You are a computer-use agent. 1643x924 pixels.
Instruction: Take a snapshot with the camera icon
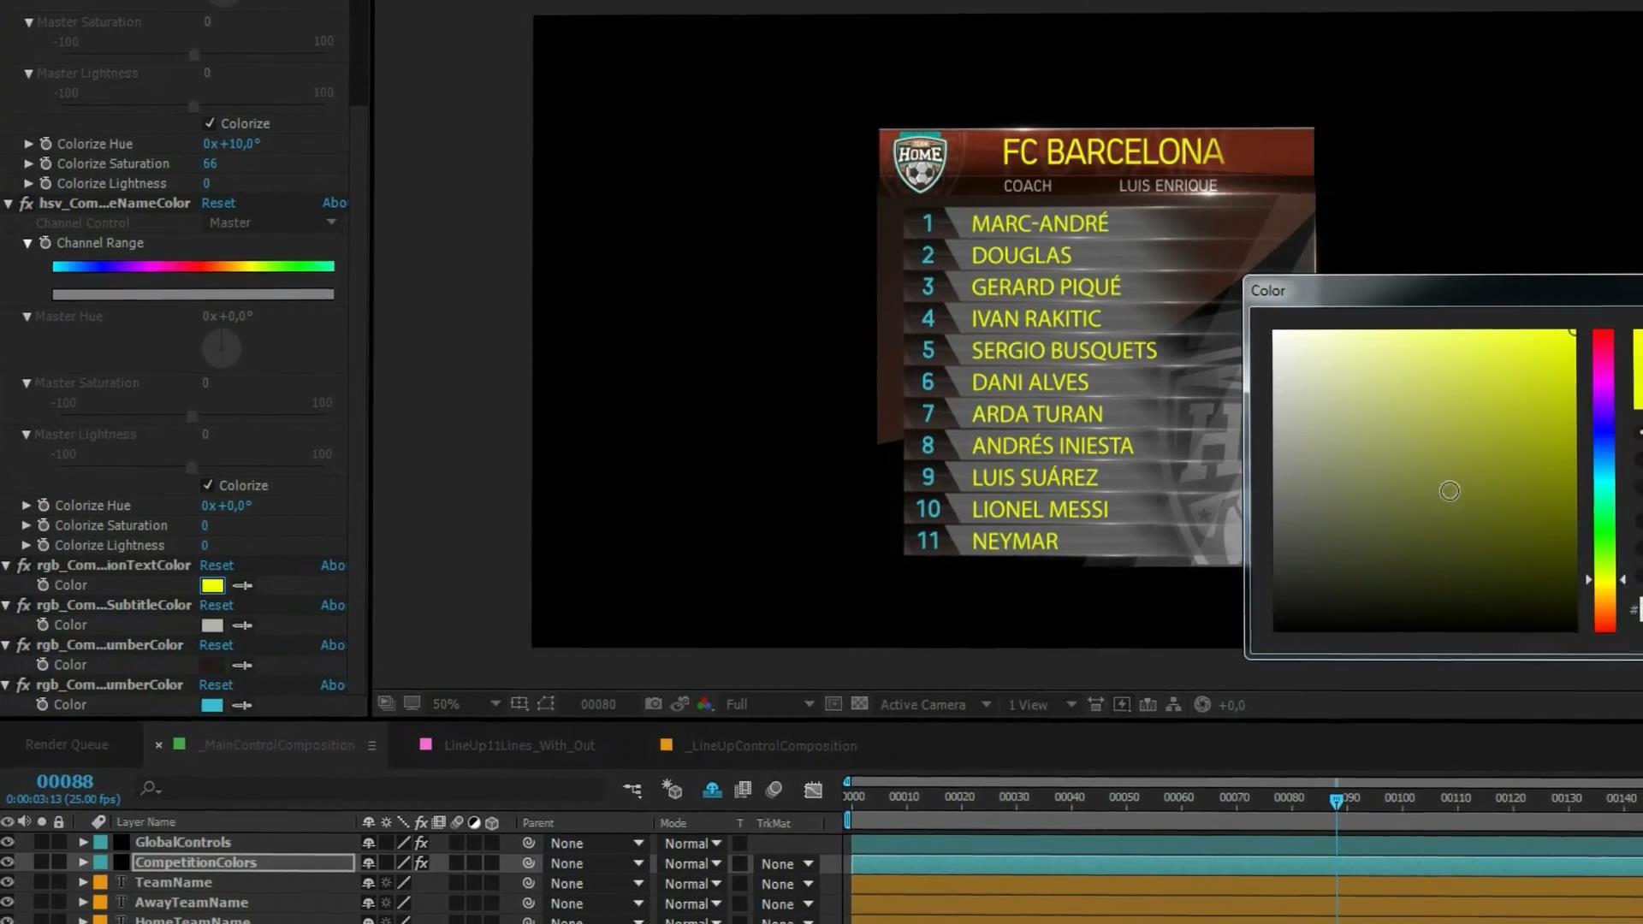(x=653, y=703)
